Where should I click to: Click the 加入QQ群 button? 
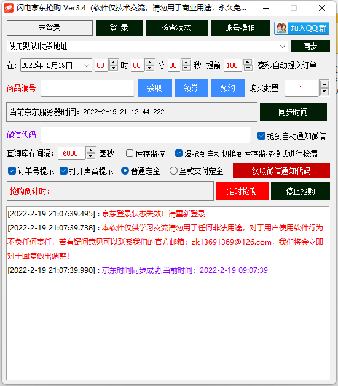pyautogui.click(x=302, y=28)
